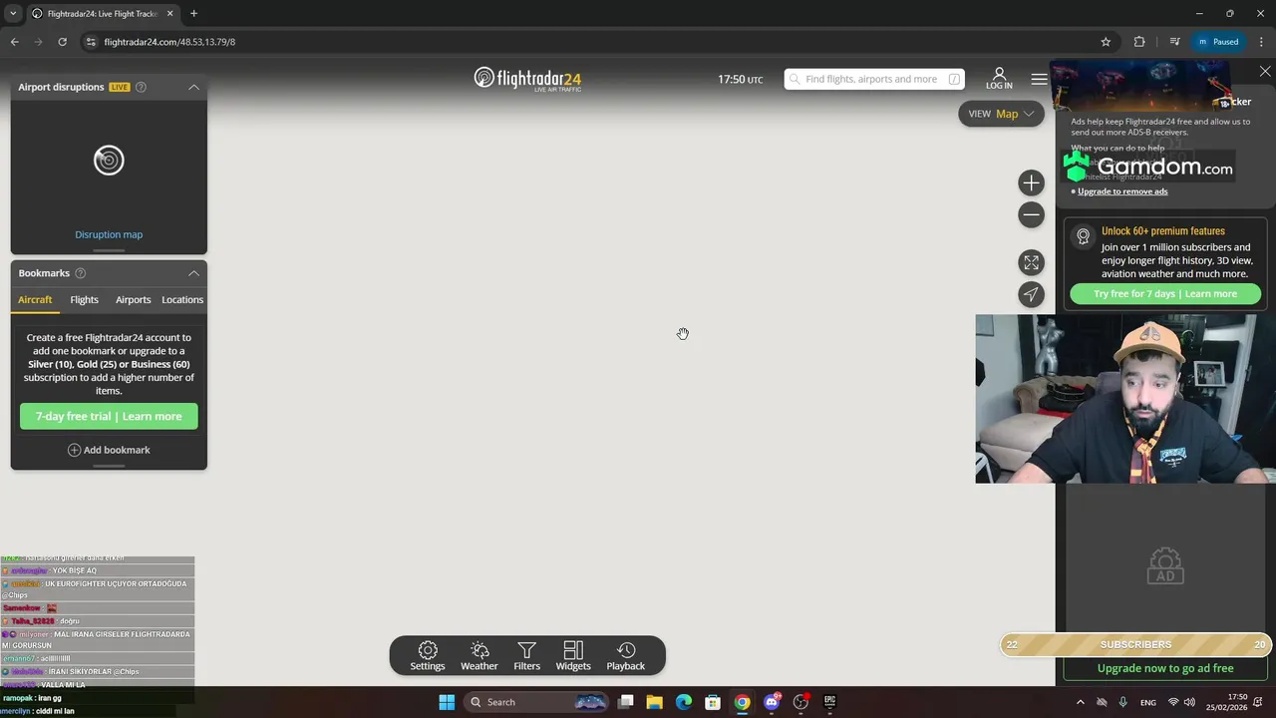Click Upgrade to remove ads link
Screen dimensions: 1276x718
[x=1122, y=191]
